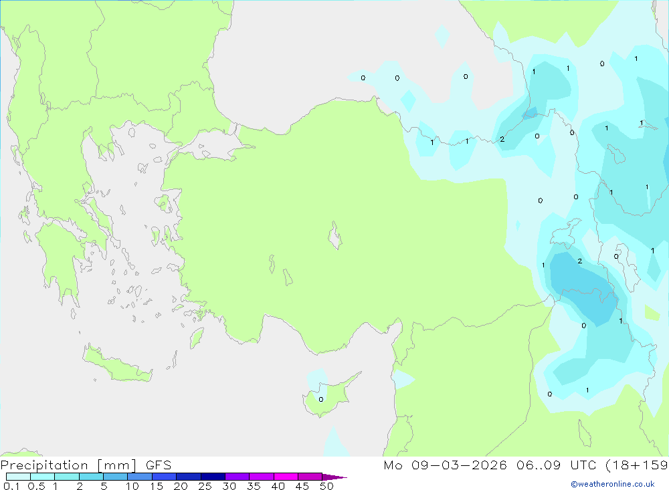Click the "25" legend scale label
Viewport: 669px width, 490px height.
205,486
